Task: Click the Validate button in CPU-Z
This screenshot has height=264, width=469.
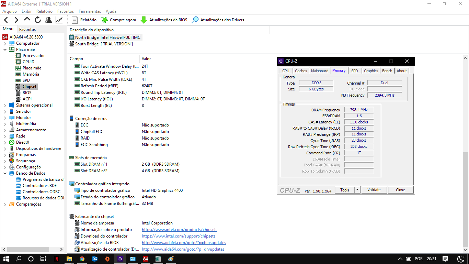Action: (x=374, y=190)
